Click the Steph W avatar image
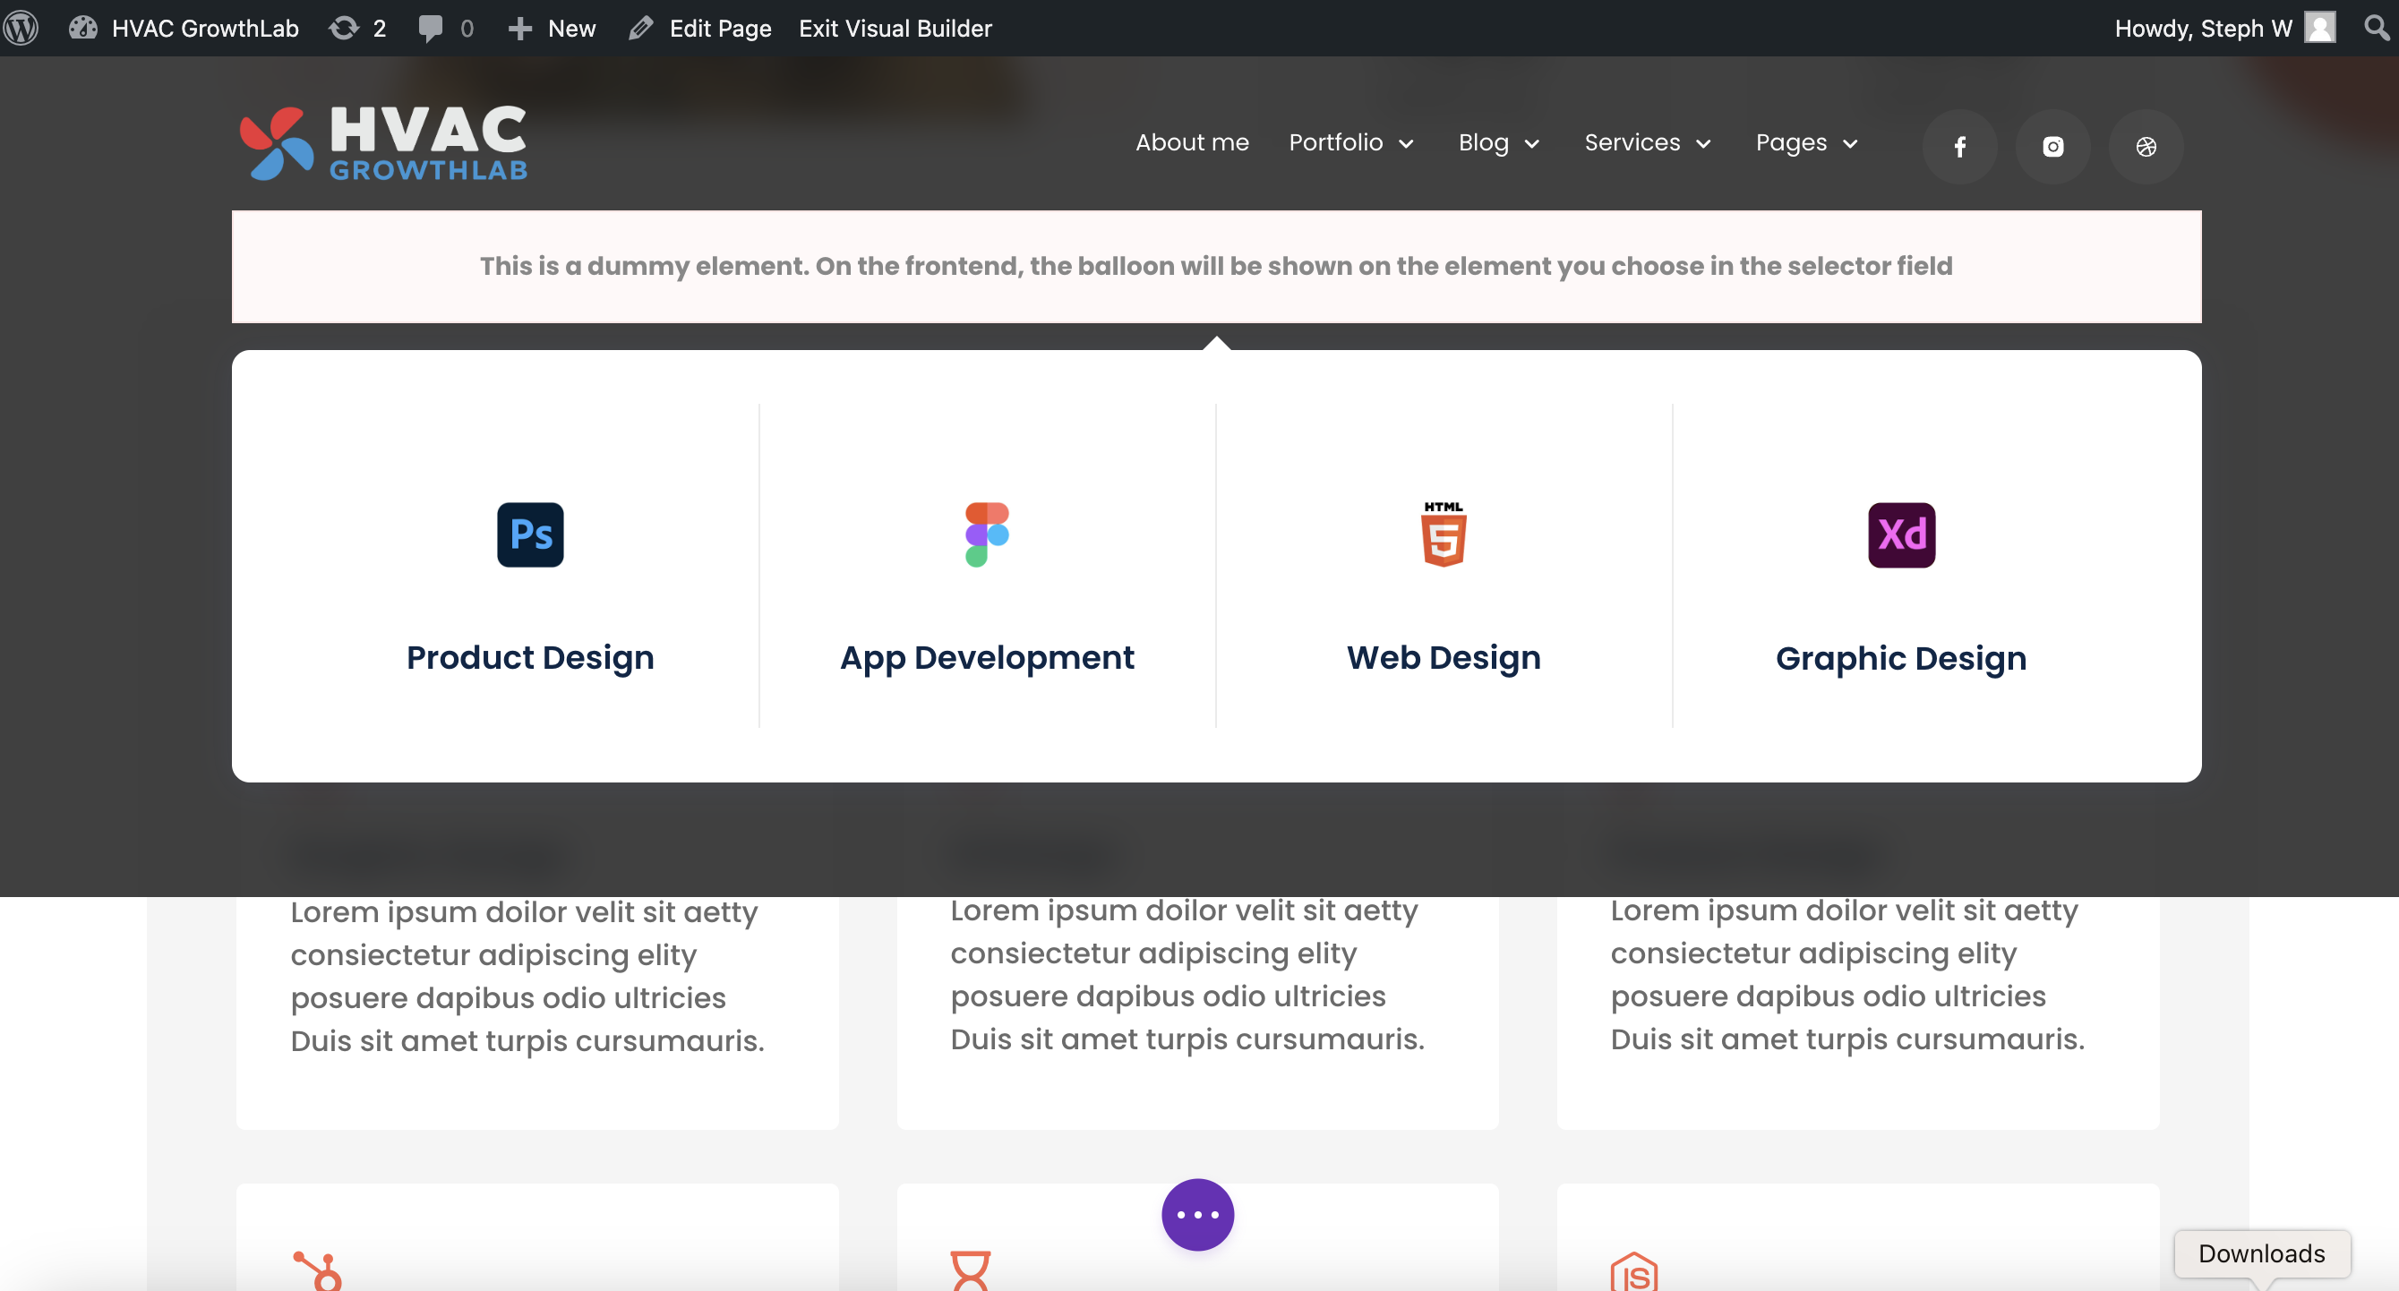Viewport: 2399px width, 1291px height. (x=2320, y=27)
